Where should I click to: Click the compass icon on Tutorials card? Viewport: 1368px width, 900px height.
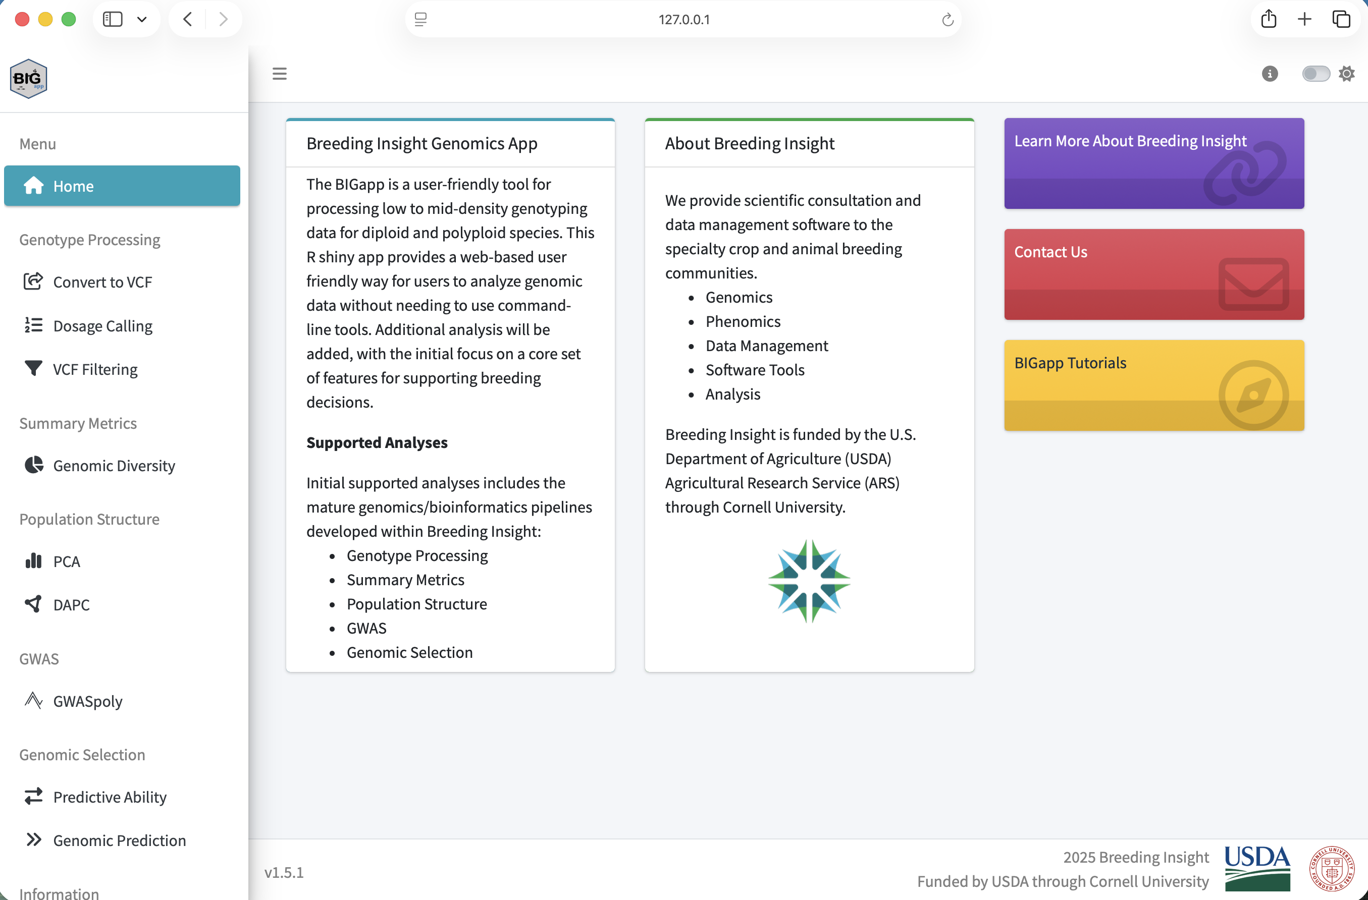coord(1253,395)
